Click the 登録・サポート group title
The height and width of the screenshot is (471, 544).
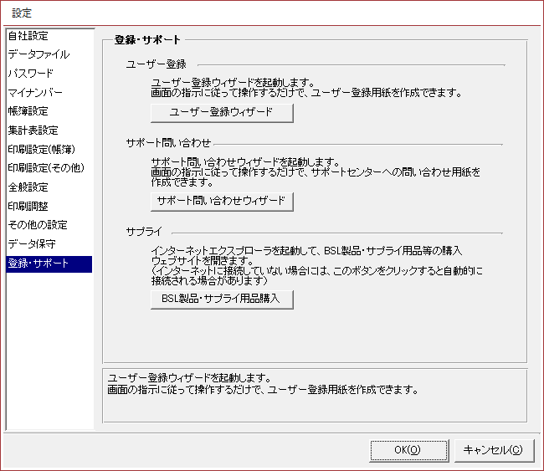147,40
